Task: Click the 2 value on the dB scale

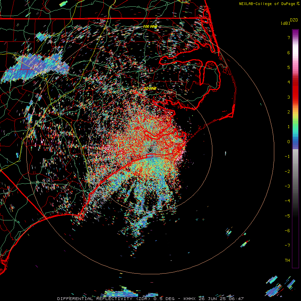Action: coord(289,112)
